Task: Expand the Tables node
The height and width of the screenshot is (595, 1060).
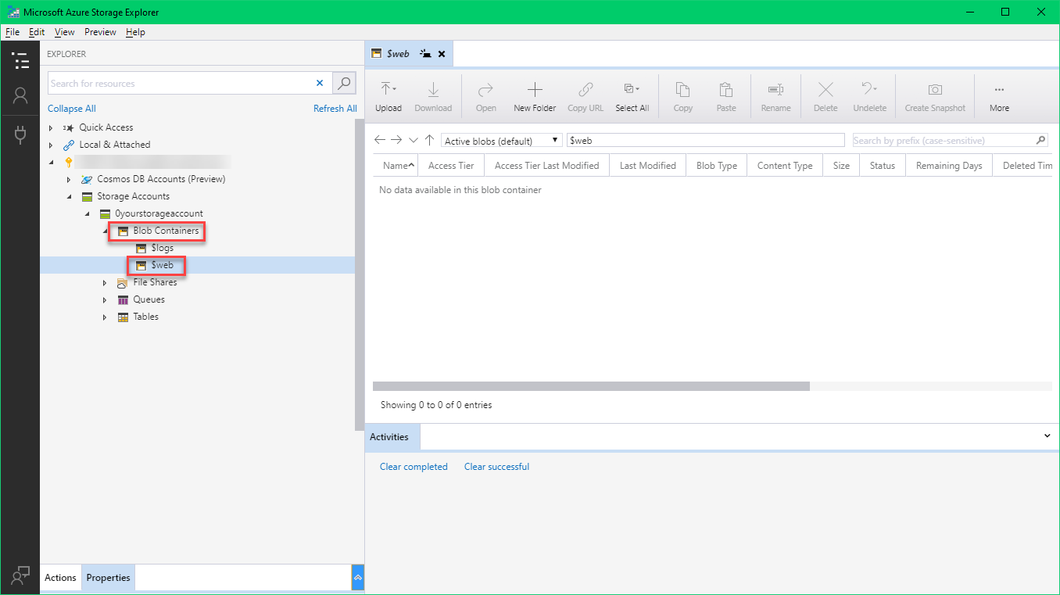Action: 105,317
